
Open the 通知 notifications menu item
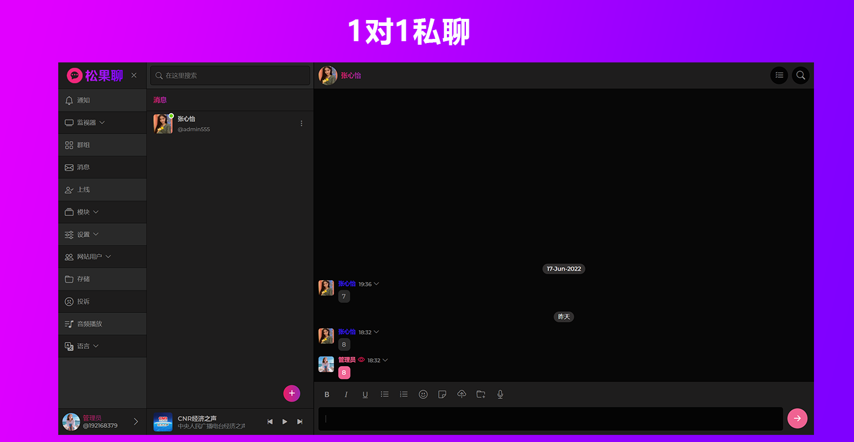(102, 100)
